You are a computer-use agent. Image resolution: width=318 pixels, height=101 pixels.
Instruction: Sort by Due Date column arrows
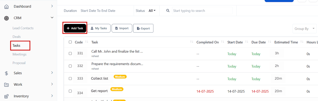pos(270,42)
